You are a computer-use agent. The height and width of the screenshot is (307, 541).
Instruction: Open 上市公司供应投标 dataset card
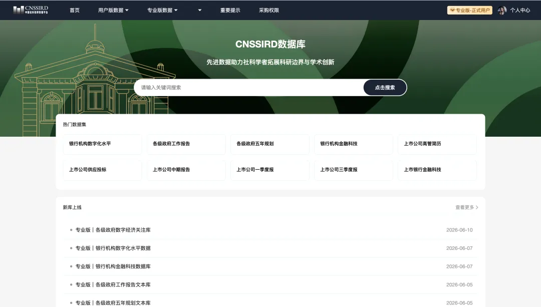[x=103, y=170]
